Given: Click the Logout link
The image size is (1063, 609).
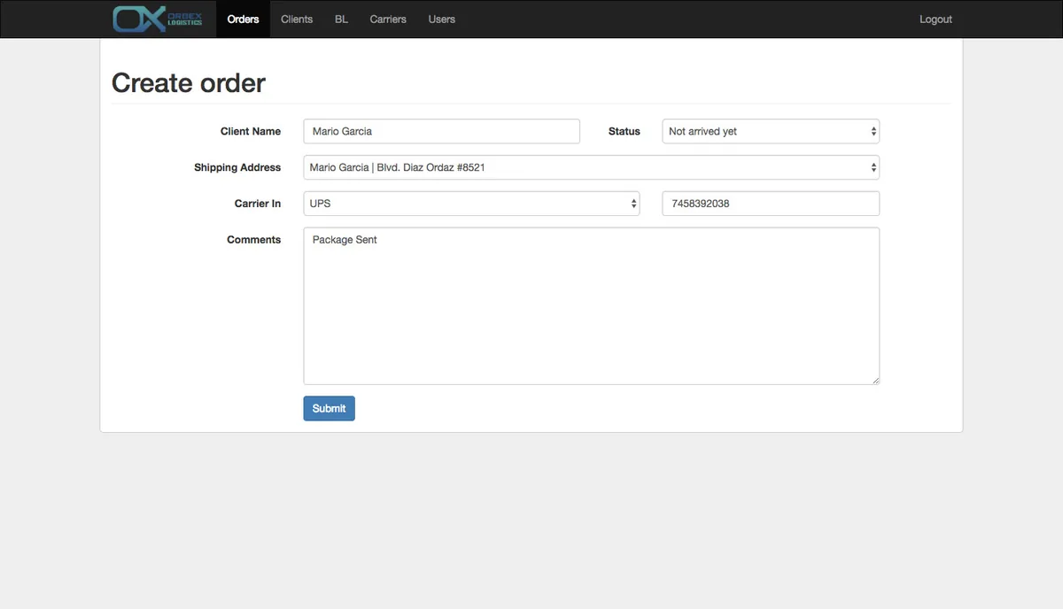Looking at the screenshot, I should point(935,19).
